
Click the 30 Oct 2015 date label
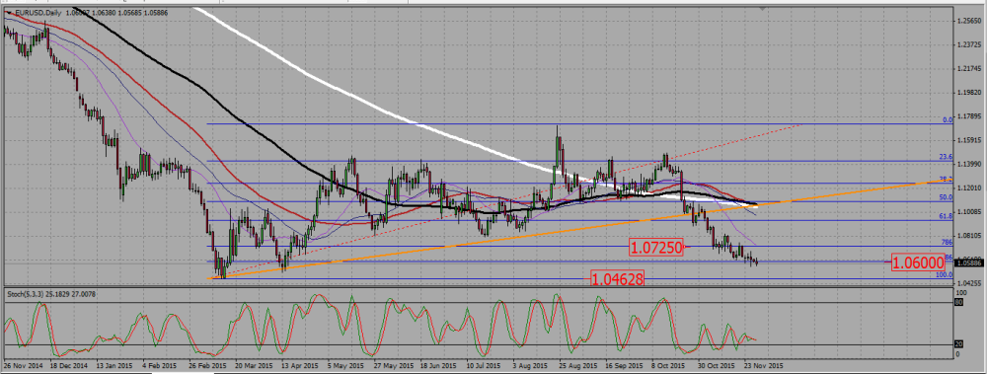[716, 365]
